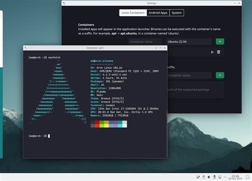Open the volume control in system tray

point(209,177)
